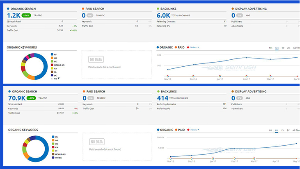
Task: Click the green +54% badge next to 1.2K traffic
Action: (27, 15)
